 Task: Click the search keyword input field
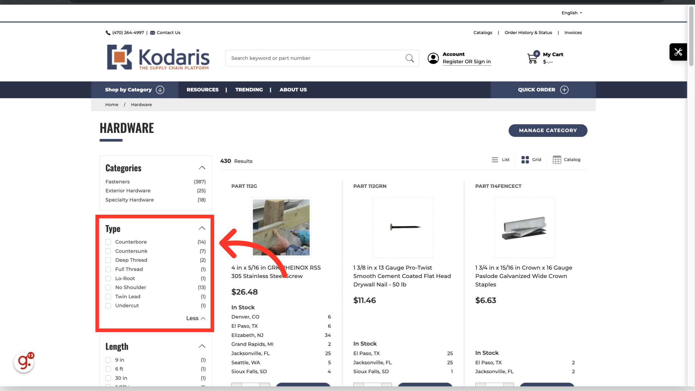click(x=315, y=58)
